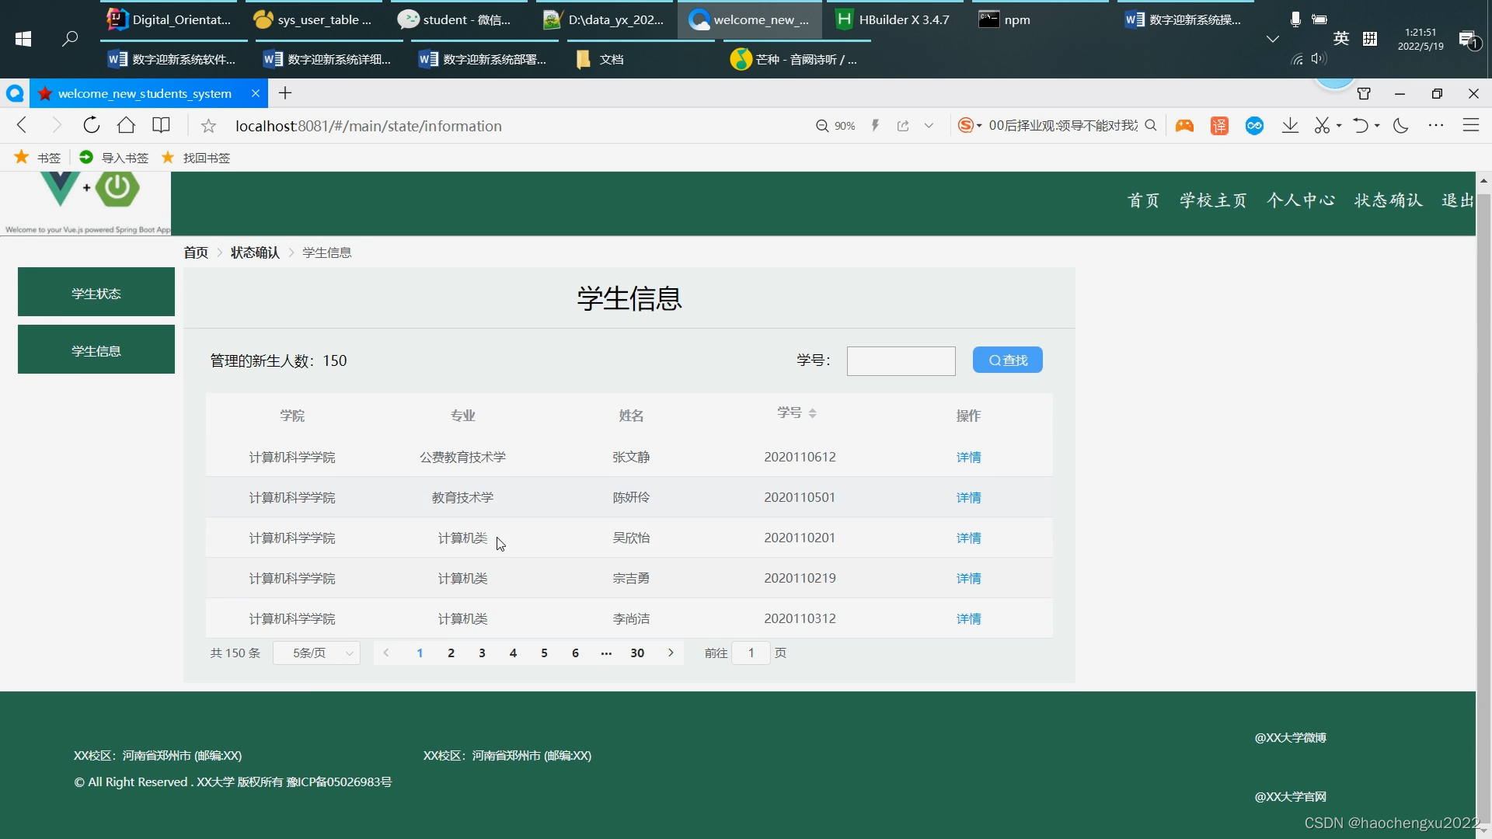This screenshot has height=839, width=1492.
Task: Expand the 5条/页 page size dropdown
Action: [x=316, y=653]
